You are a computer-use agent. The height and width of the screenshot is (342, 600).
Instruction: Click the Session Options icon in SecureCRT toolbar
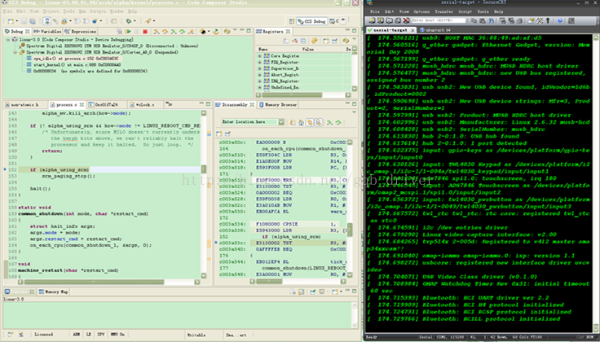(x=531, y=20)
